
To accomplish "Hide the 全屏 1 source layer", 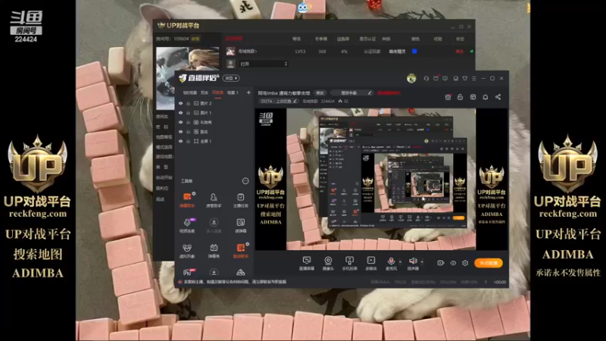I will click(x=180, y=141).
